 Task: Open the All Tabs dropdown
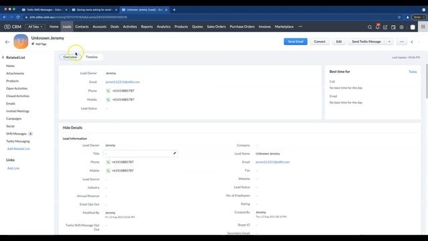[35, 27]
